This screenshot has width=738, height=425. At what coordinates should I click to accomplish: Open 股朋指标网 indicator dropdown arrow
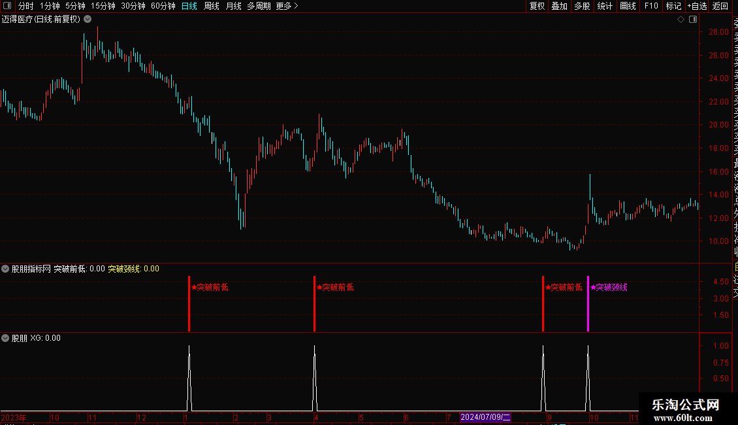(5, 269)
